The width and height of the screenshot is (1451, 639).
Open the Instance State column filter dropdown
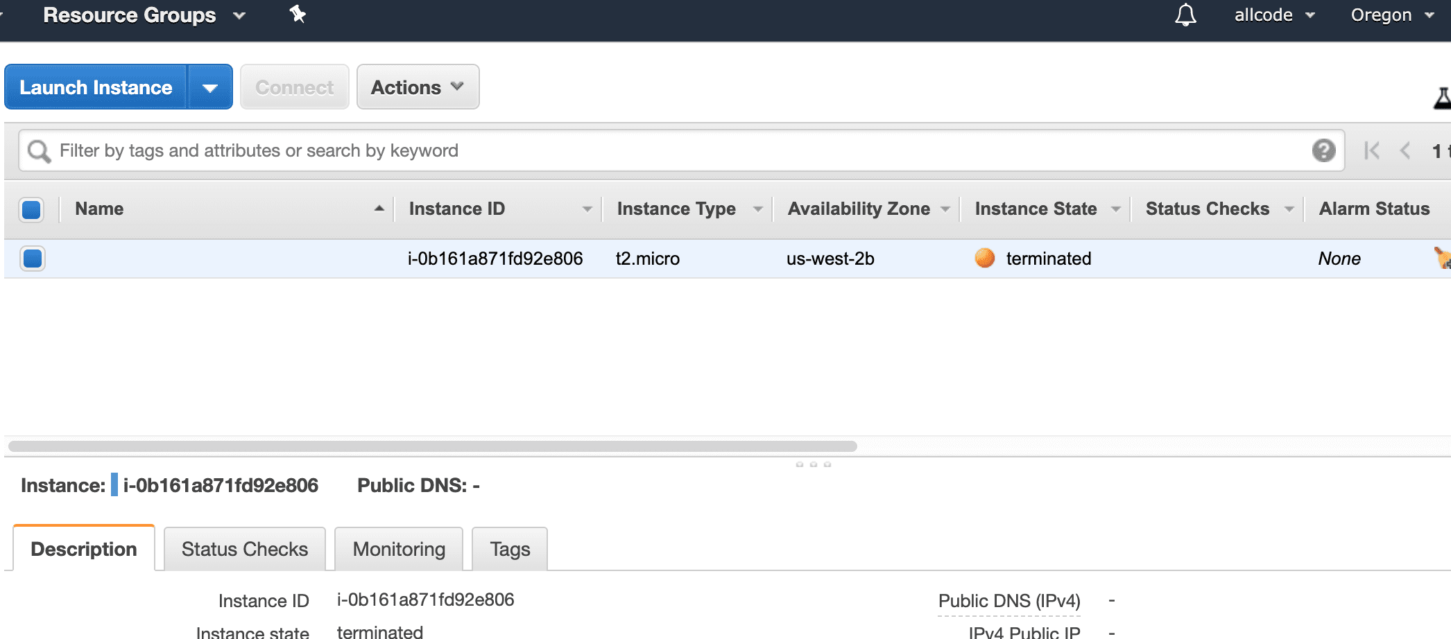[1115, 208]
